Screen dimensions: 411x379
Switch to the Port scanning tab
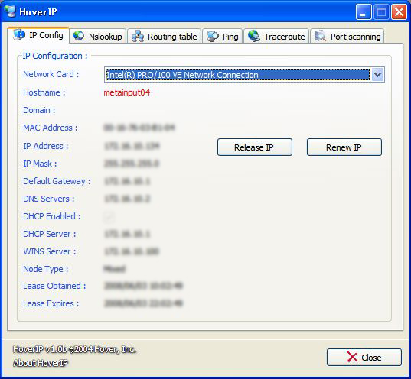[x=347, y=36]
